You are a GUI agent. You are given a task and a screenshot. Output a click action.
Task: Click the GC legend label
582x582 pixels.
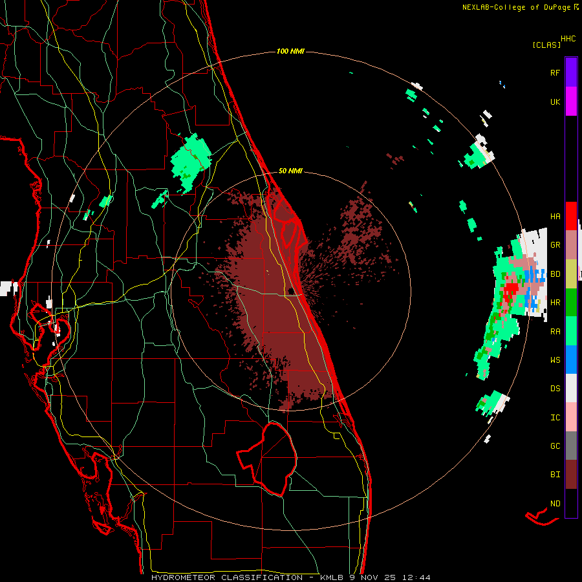[555, 446]
